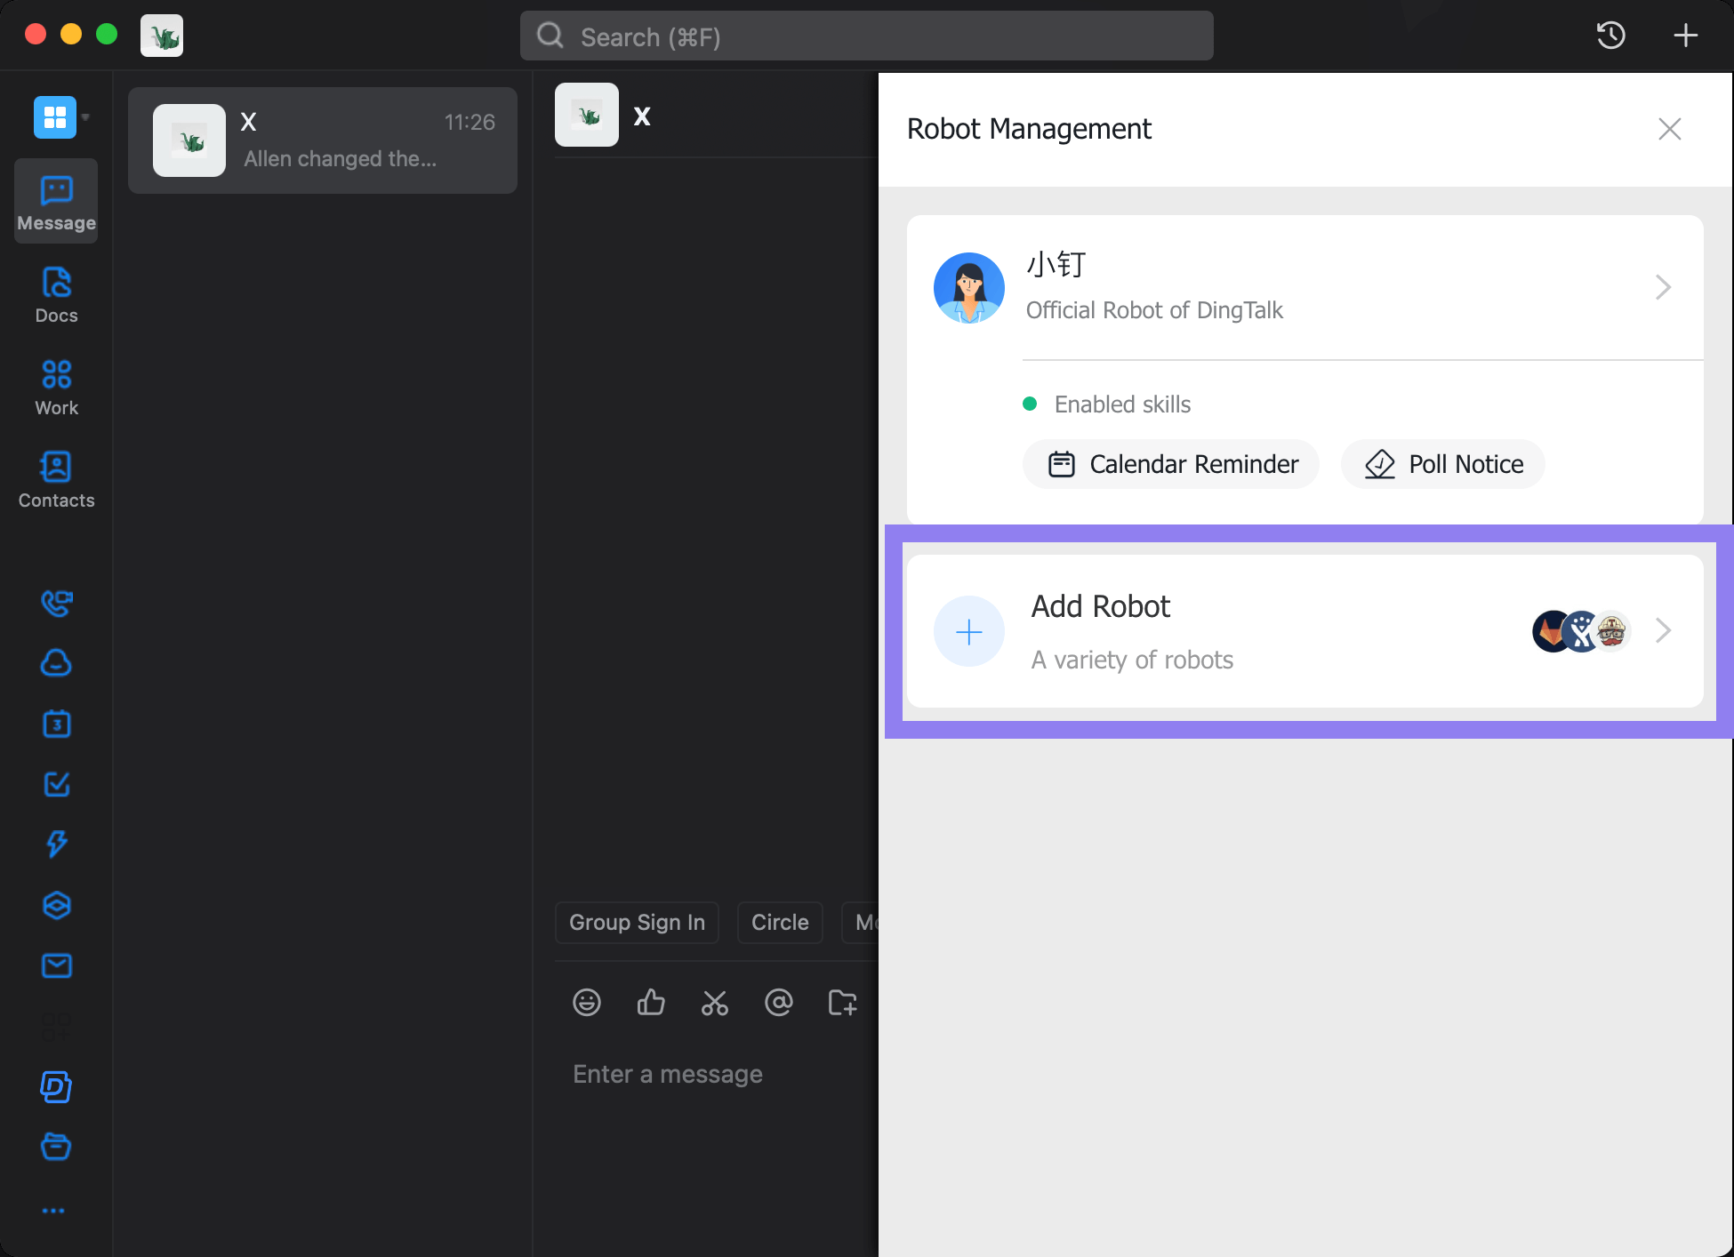Click the Group Sign In tab
This screenshot has height=1257, width=1734.
pyautogui.click(x=639, y=922)
